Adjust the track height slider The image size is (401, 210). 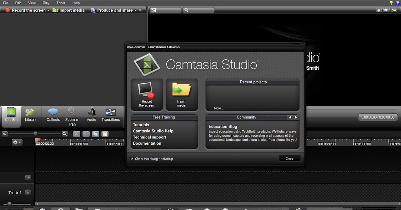tap(9, 204)
